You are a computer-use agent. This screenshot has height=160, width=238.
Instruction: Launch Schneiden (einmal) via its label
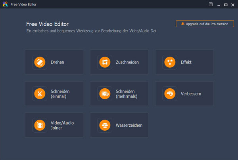click(x=60, y=93)
